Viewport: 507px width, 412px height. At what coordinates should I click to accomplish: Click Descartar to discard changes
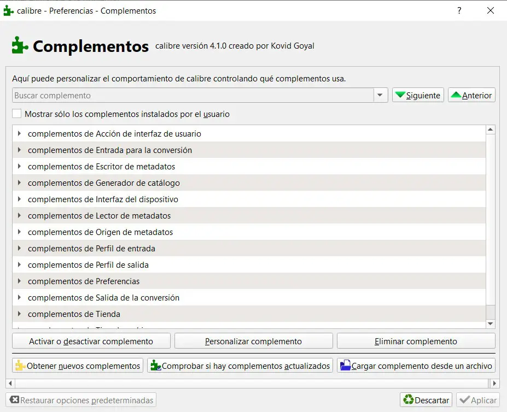[x=426, y=400]
